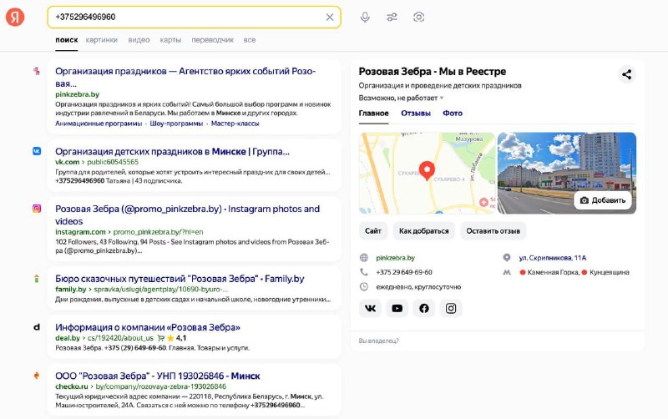The image size is (668, 419).
Task: Click the clock icon next to ежедневно, круглосуточно
Action: pos(364,286)
